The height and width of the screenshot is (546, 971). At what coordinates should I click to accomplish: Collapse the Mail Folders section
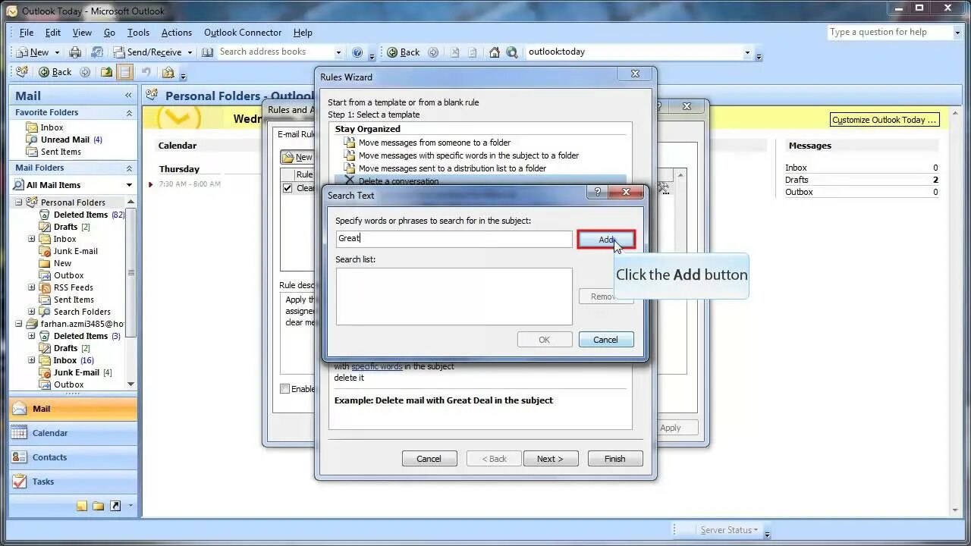129,168
